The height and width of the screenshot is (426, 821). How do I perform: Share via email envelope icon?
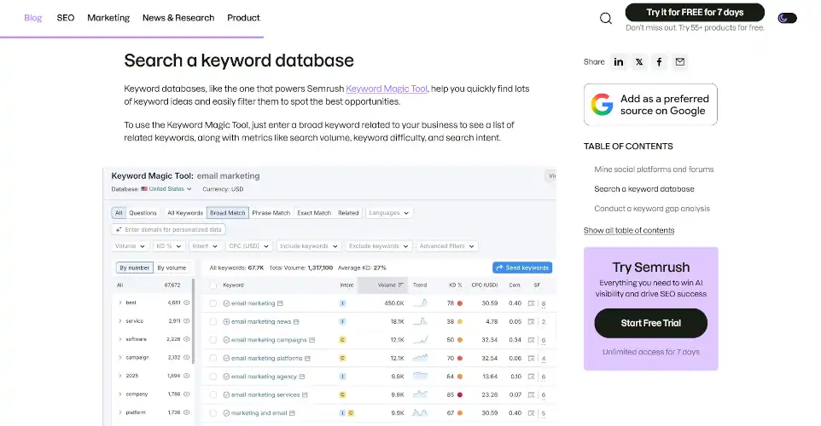click(x=679, y=62)
